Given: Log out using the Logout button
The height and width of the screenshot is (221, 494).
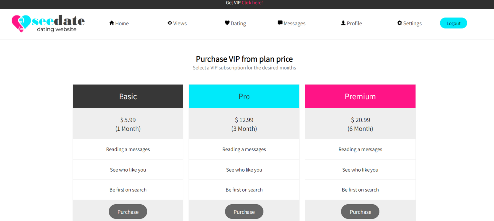Looking at the screenshot, I should [x=453, y=23].
